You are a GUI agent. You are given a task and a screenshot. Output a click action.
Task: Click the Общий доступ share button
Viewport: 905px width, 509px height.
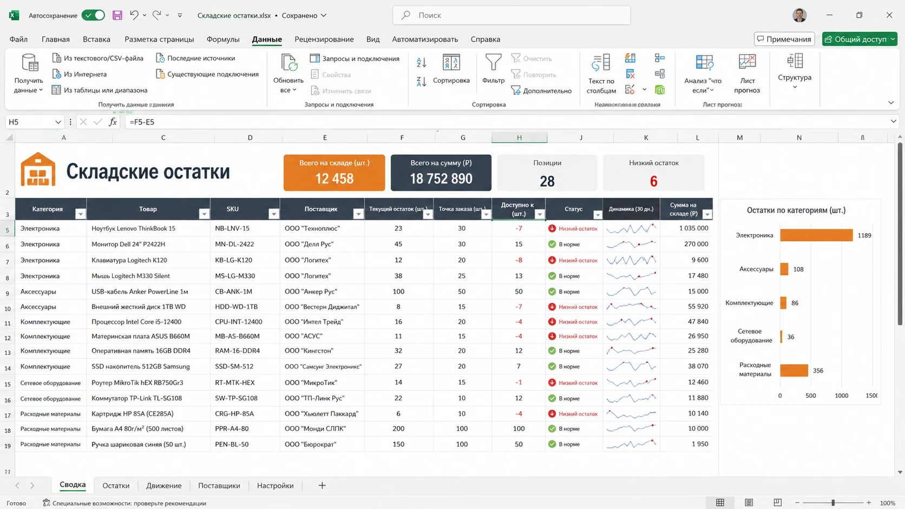pos(859,39)
